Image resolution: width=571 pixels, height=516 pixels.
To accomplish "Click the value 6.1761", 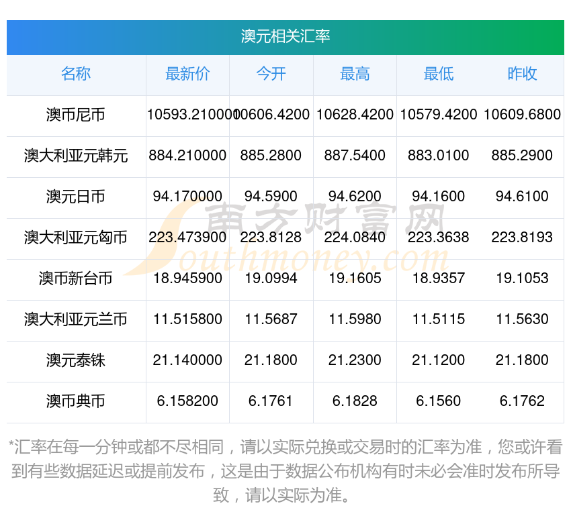I will (271, 401).
